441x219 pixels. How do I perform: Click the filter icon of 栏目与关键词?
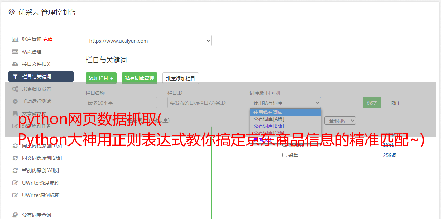[x=15, y=76]
